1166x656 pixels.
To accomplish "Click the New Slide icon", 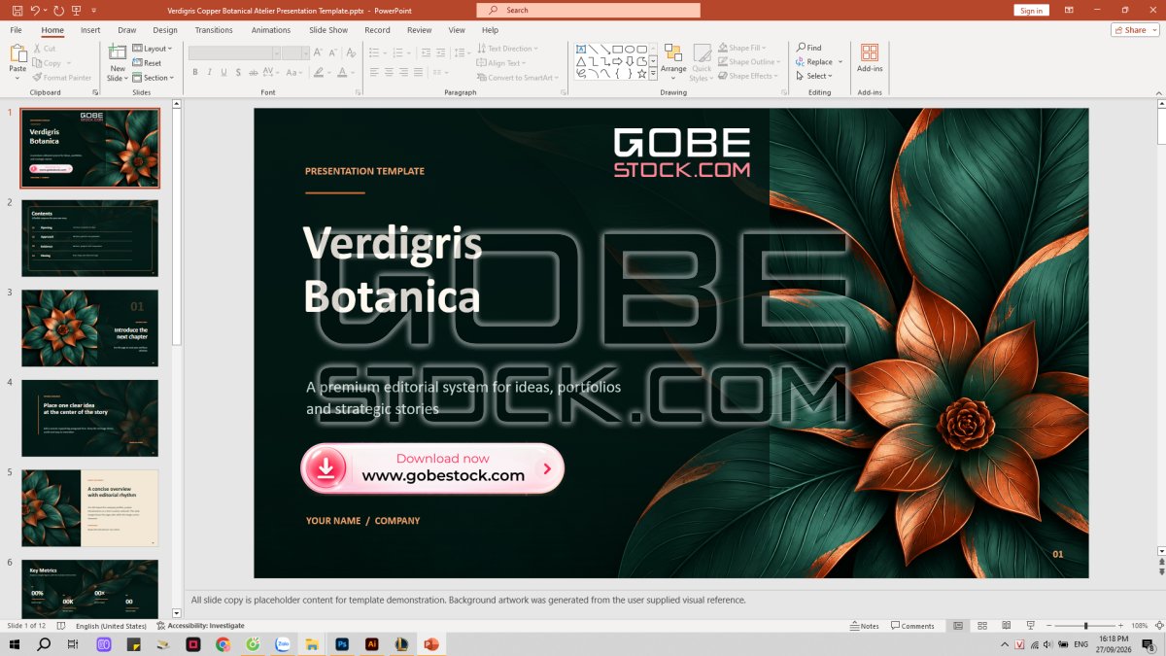I will [118, 52].
